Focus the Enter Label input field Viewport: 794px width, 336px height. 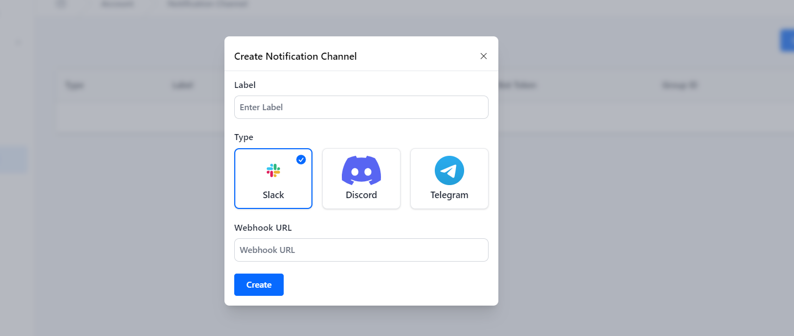tap(361, 107)
